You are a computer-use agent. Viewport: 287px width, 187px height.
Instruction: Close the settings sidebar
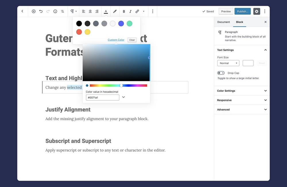pyautogui.click(x=265, y=22)
